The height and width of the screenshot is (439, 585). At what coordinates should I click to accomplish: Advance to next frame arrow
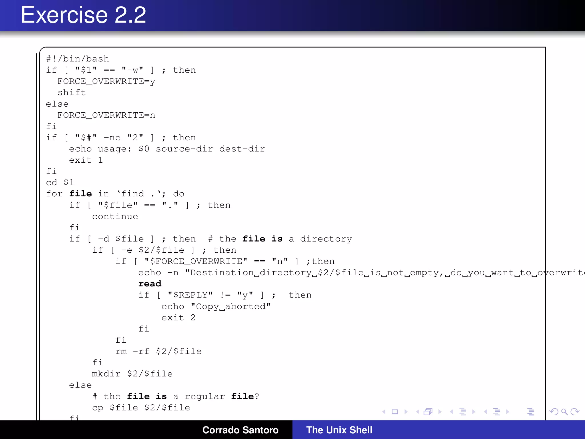coord(440,412)
